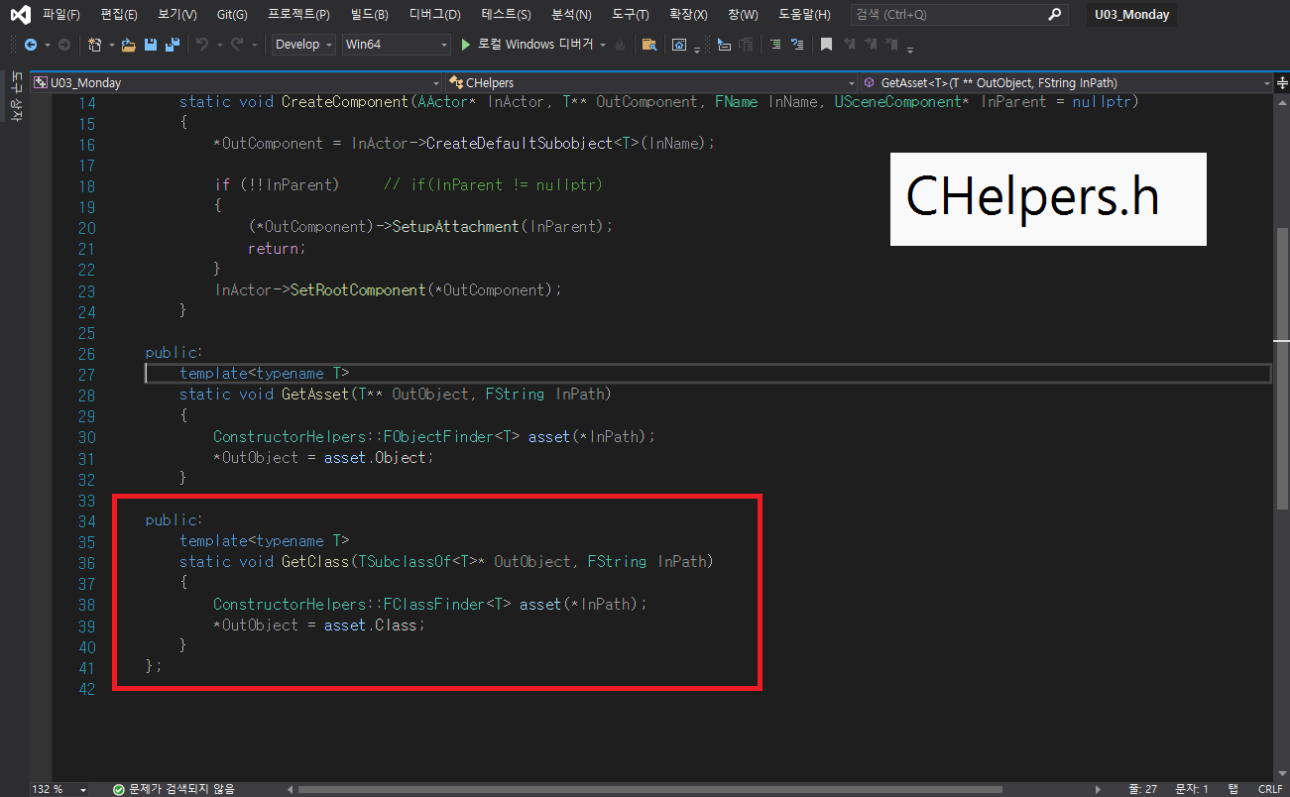Open the 보기(V) menu
Viewport: 1290px width, 797px height.
(x=177, y=15)
